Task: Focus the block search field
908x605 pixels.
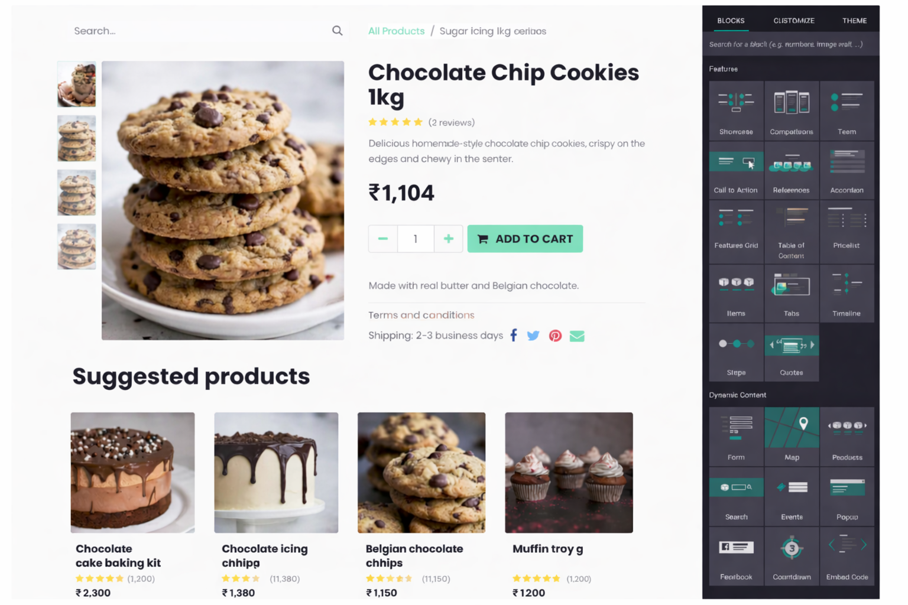Action: pyautogui.click(x=790, y=44)
